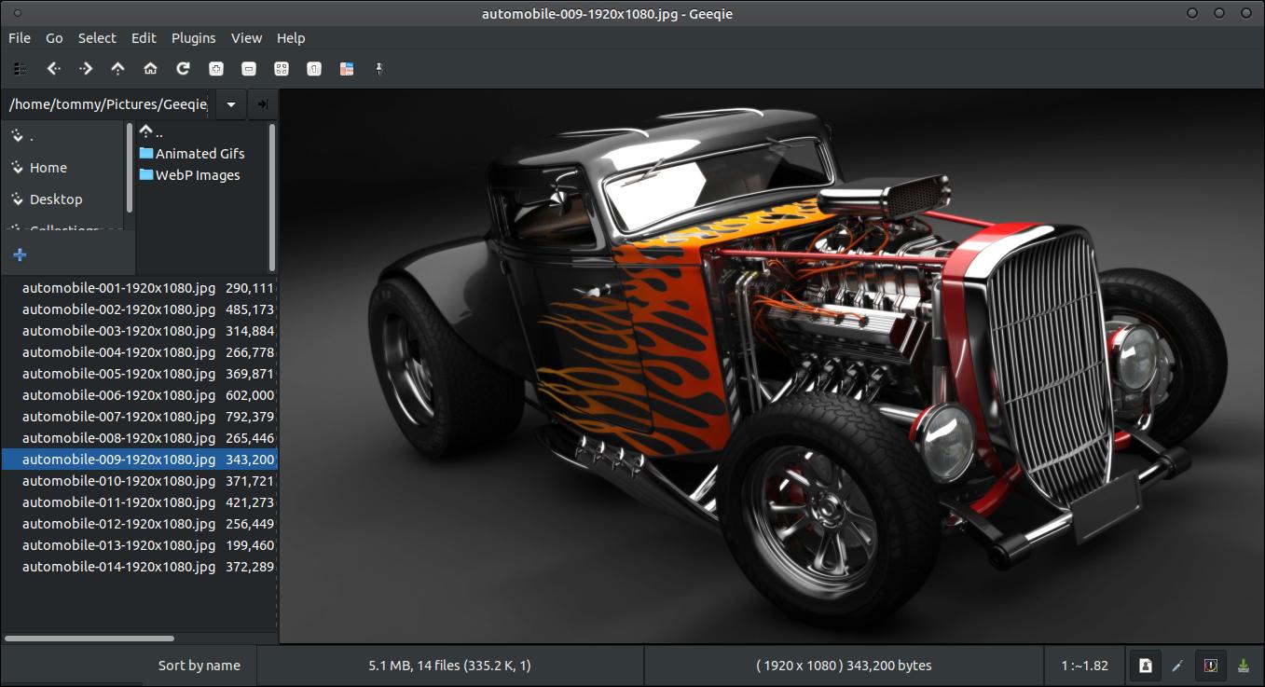This screenshot has height=687, width=1265.
Task: Go forward with the right arrow icon
Action: tap(86, 68)
